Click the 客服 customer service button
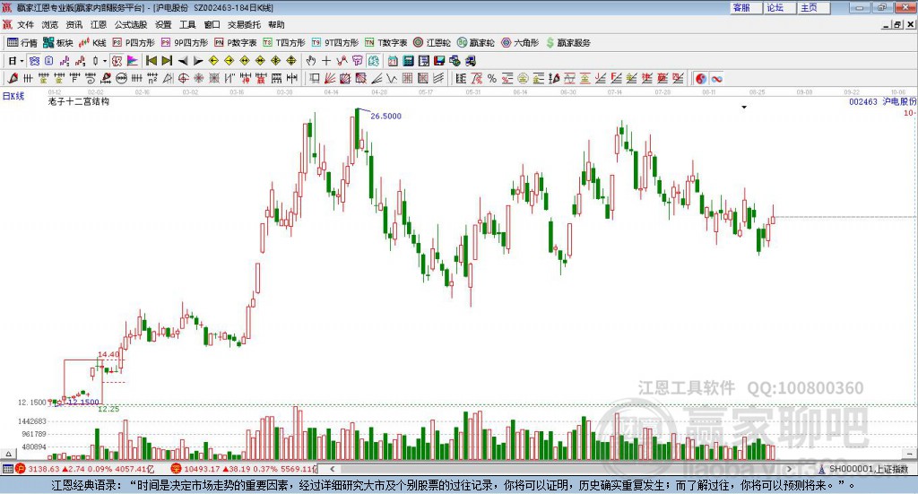Image resolution: width=918 pixels, height=494 pixels. 746,7
